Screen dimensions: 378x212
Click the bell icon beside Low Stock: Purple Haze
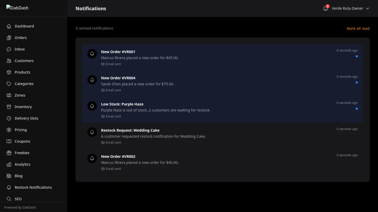point(92,106)
